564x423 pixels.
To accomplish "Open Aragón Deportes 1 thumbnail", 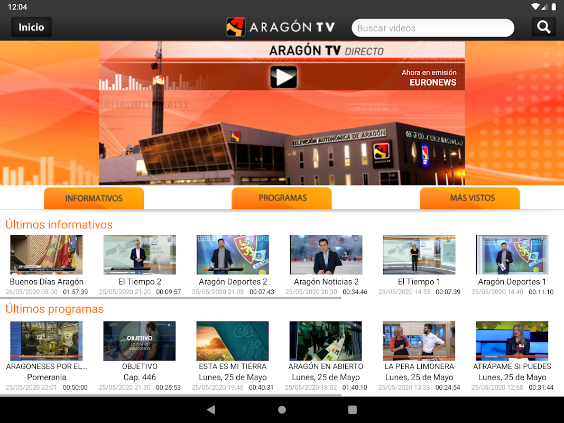I will [512, 255].
